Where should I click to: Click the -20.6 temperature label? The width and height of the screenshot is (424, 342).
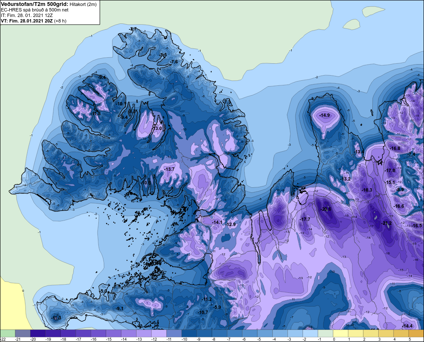(x=326, y=209)
